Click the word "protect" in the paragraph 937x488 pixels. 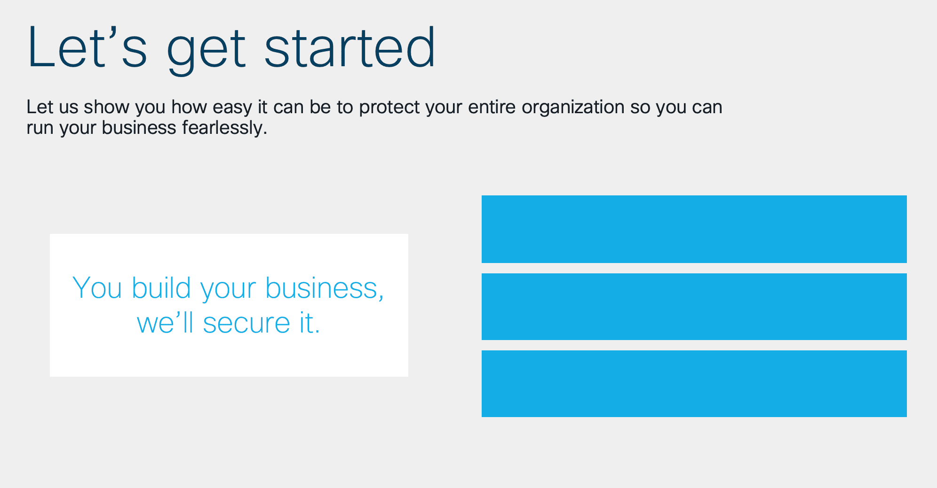[389, 108]
